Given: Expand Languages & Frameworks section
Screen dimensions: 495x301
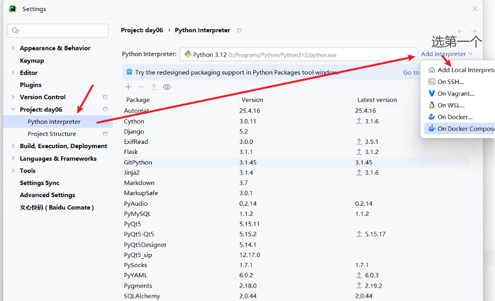Looking at the screenshot, I should coord(13,158).
